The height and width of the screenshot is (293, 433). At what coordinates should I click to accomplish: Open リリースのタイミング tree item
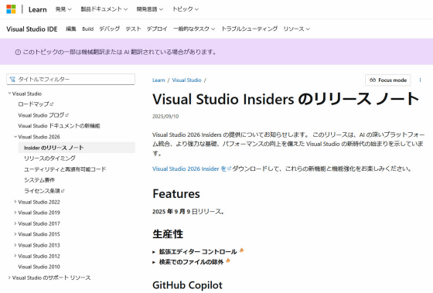(49, 158)
